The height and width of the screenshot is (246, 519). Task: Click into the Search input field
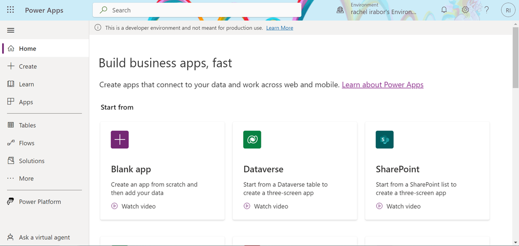point(197,10)
